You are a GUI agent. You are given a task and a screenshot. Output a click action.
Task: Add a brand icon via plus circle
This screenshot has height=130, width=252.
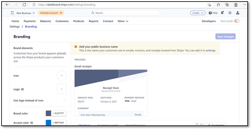[x=62, y=75]
